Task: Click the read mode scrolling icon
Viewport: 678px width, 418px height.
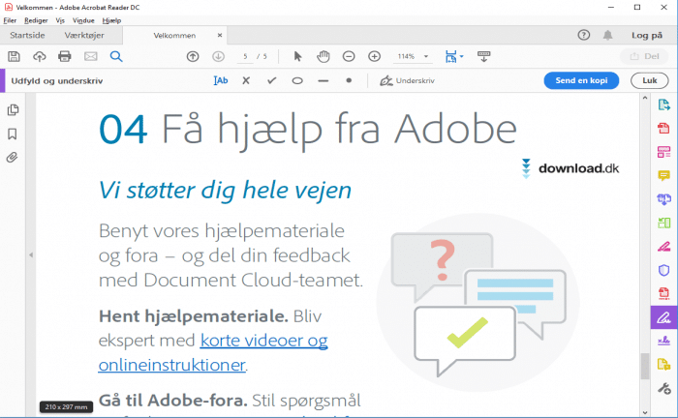Action: (483, 56)
